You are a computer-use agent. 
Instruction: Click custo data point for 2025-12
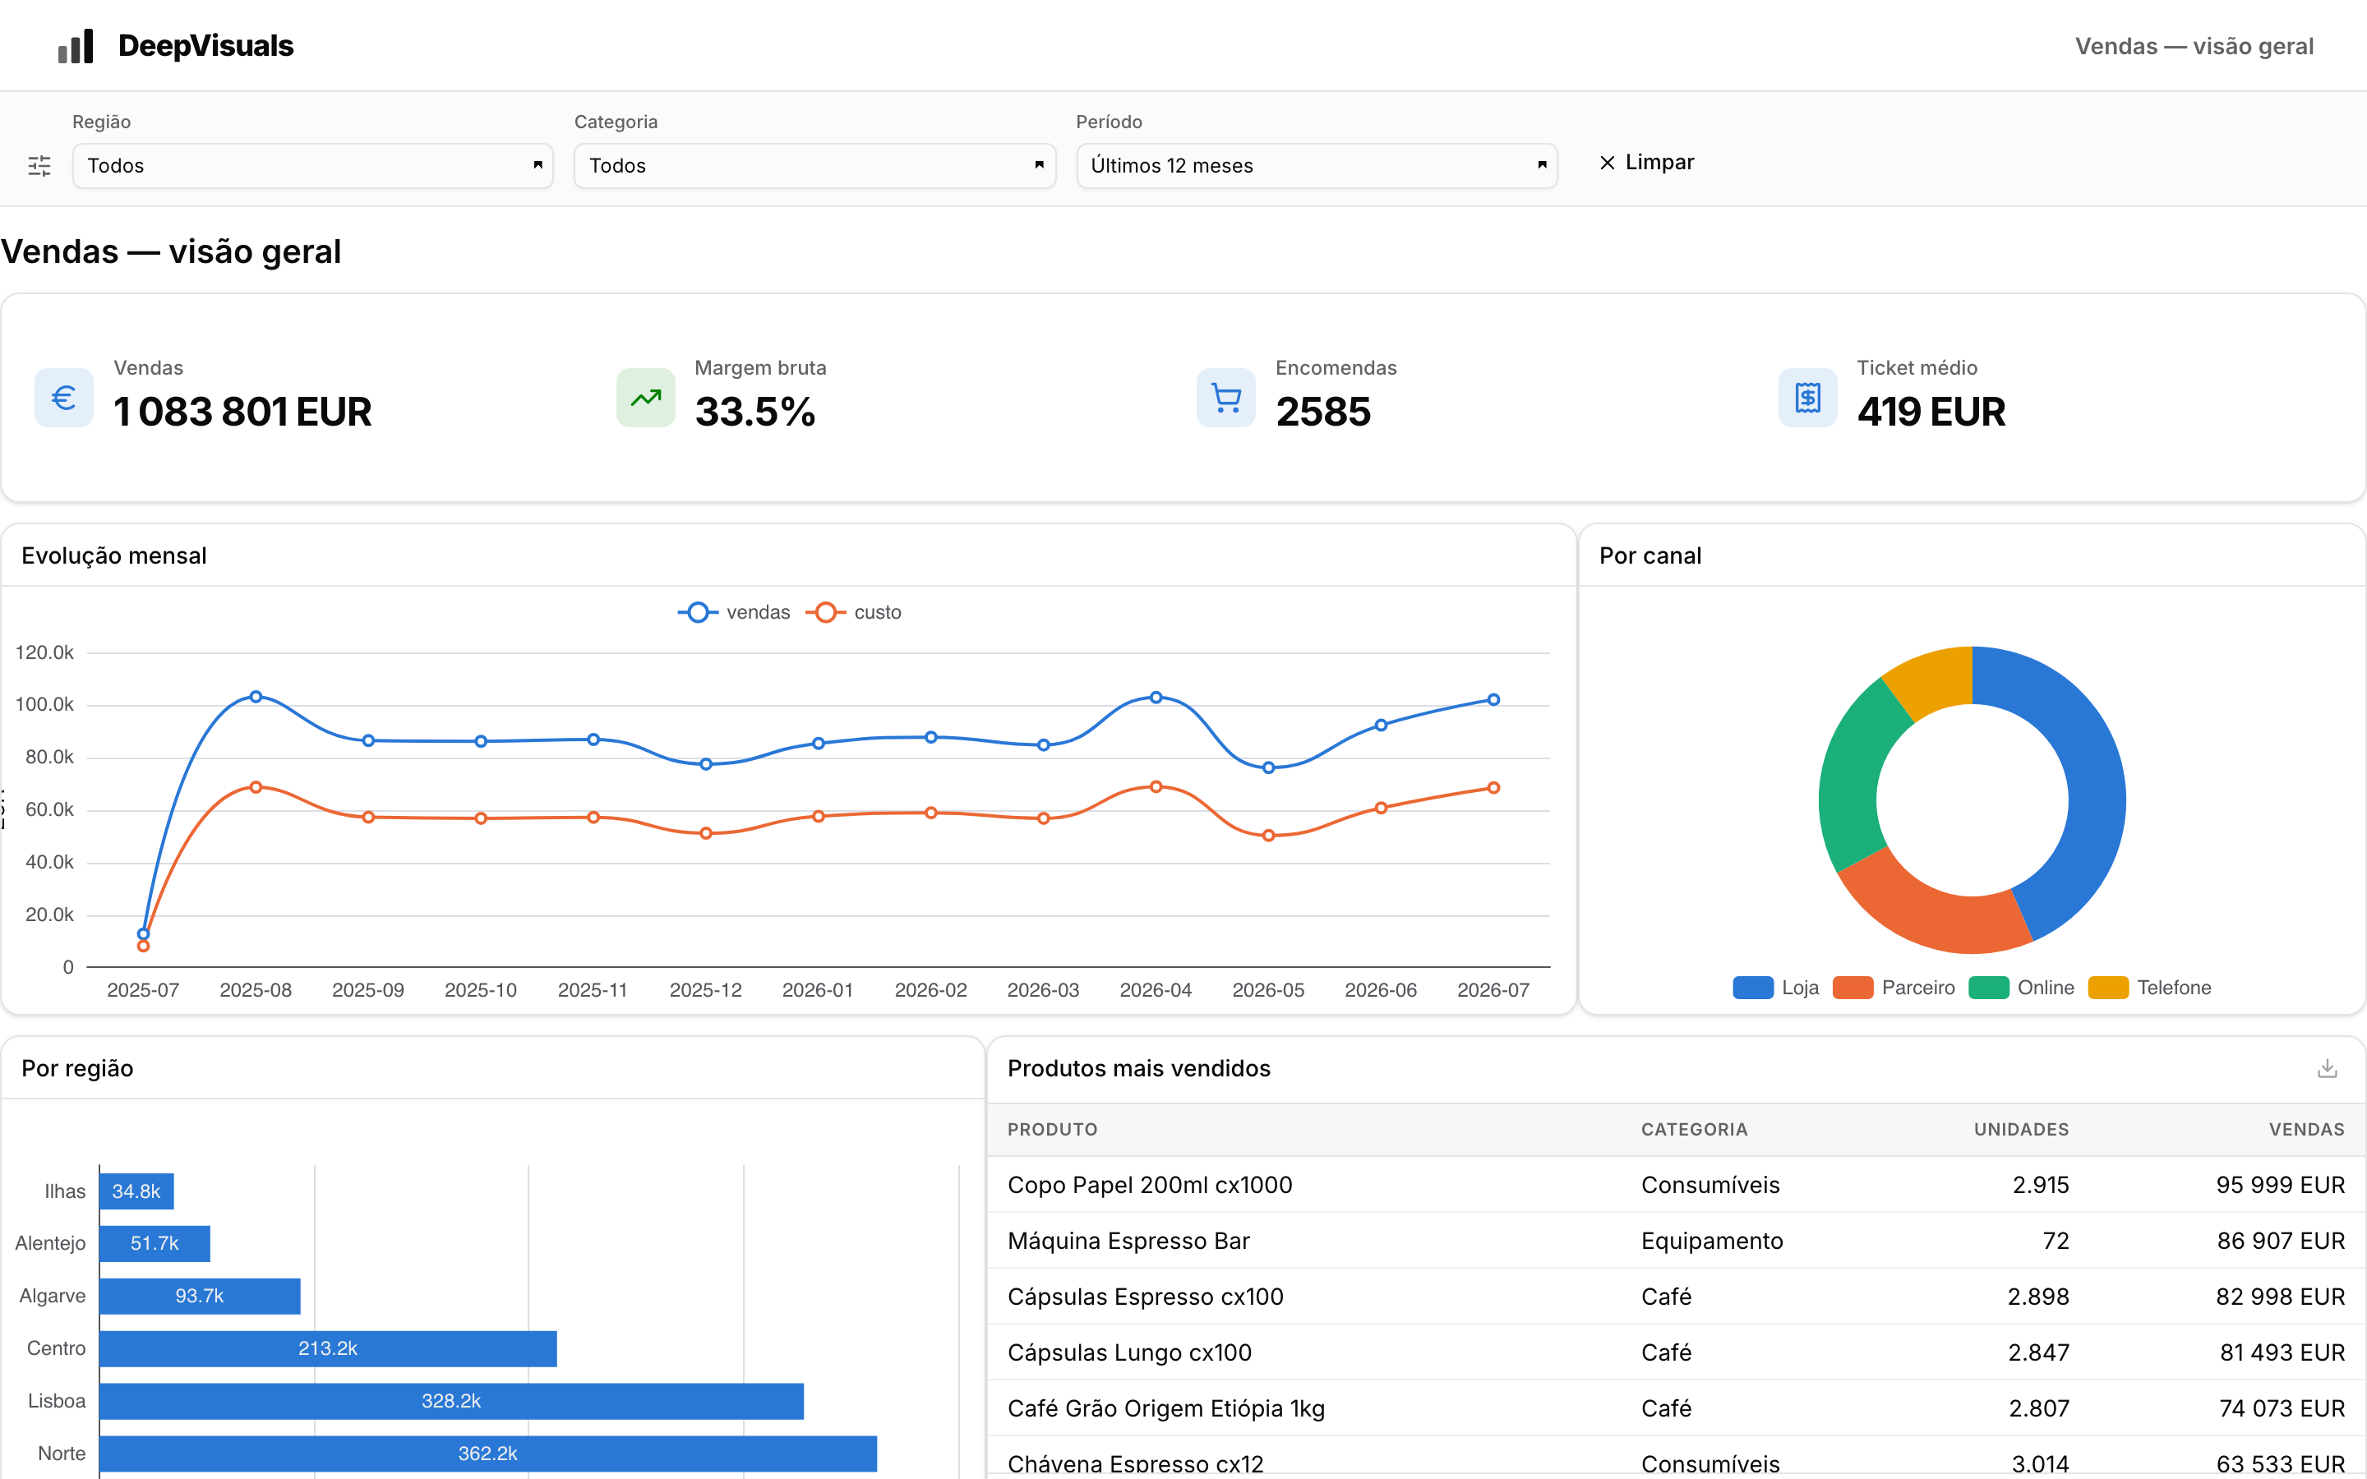click(x=706, y=833)
